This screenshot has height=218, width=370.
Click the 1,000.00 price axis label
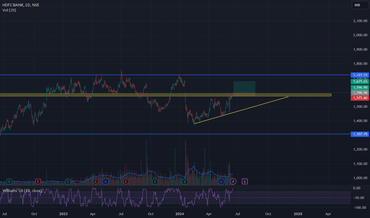[x=360, y=178]
